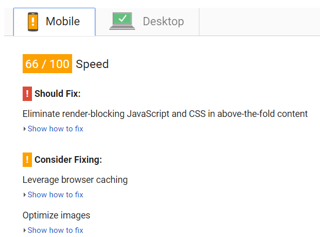320x237 pixels.
Task: Click the laptop checkmark icon on Desktop tab
Action: point(122,21)
